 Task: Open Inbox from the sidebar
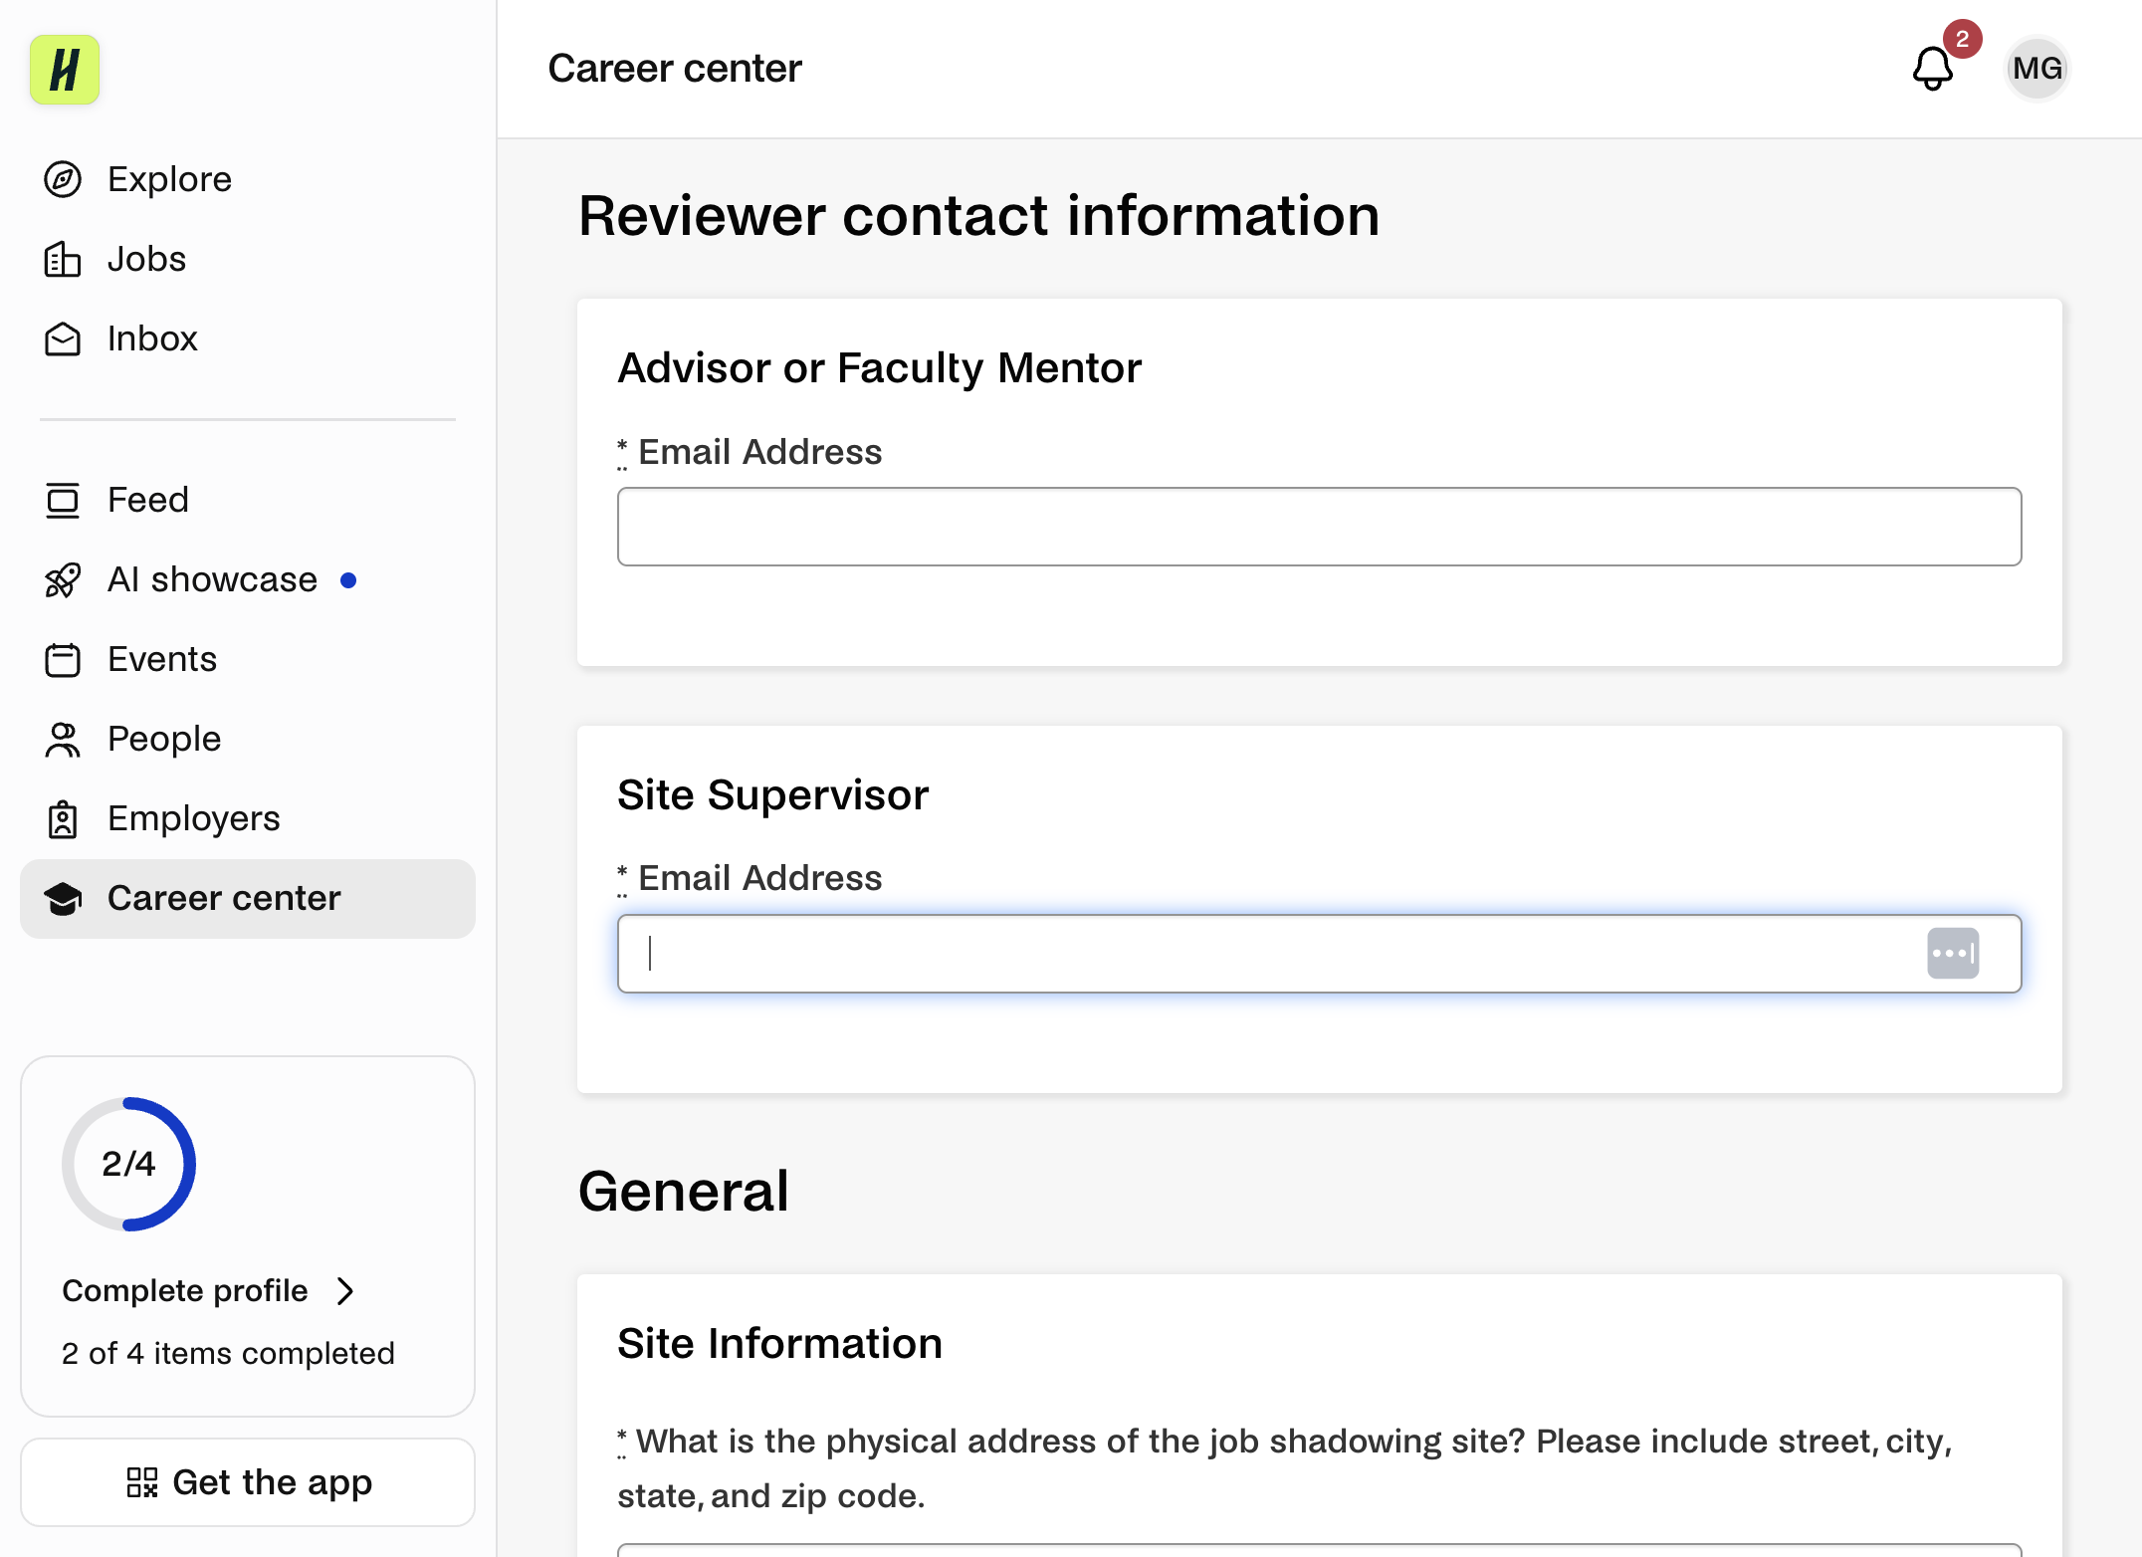click(247, 338)
